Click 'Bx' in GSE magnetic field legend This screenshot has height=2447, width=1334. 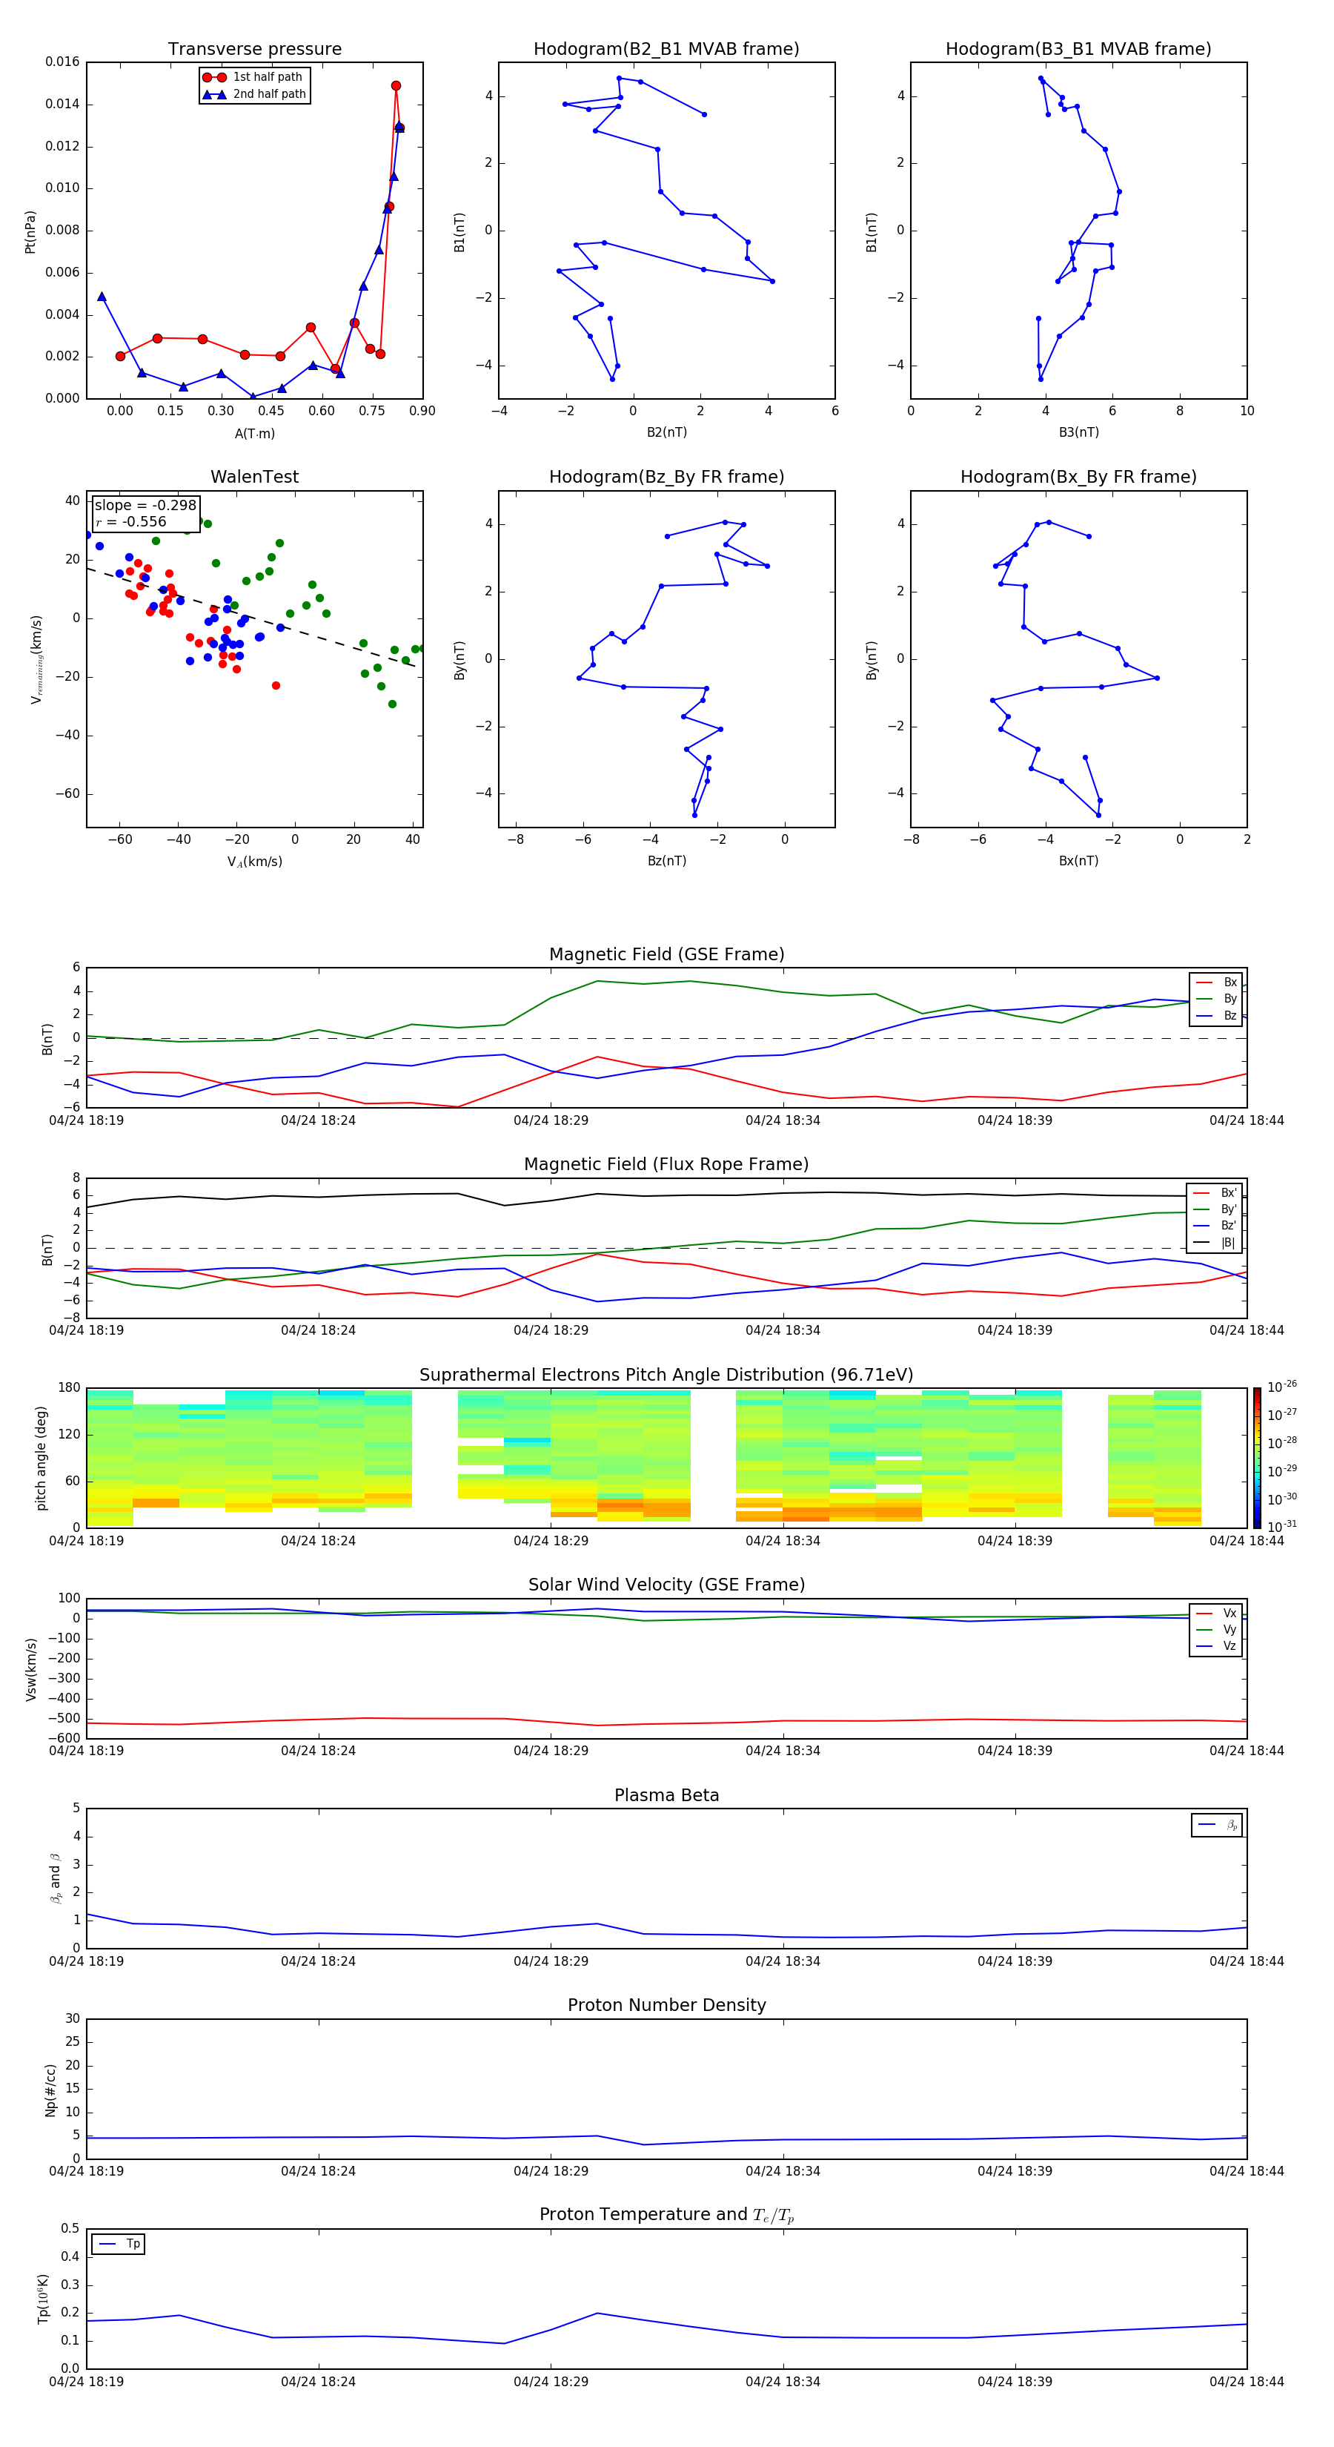click(x=1216, y=983)
